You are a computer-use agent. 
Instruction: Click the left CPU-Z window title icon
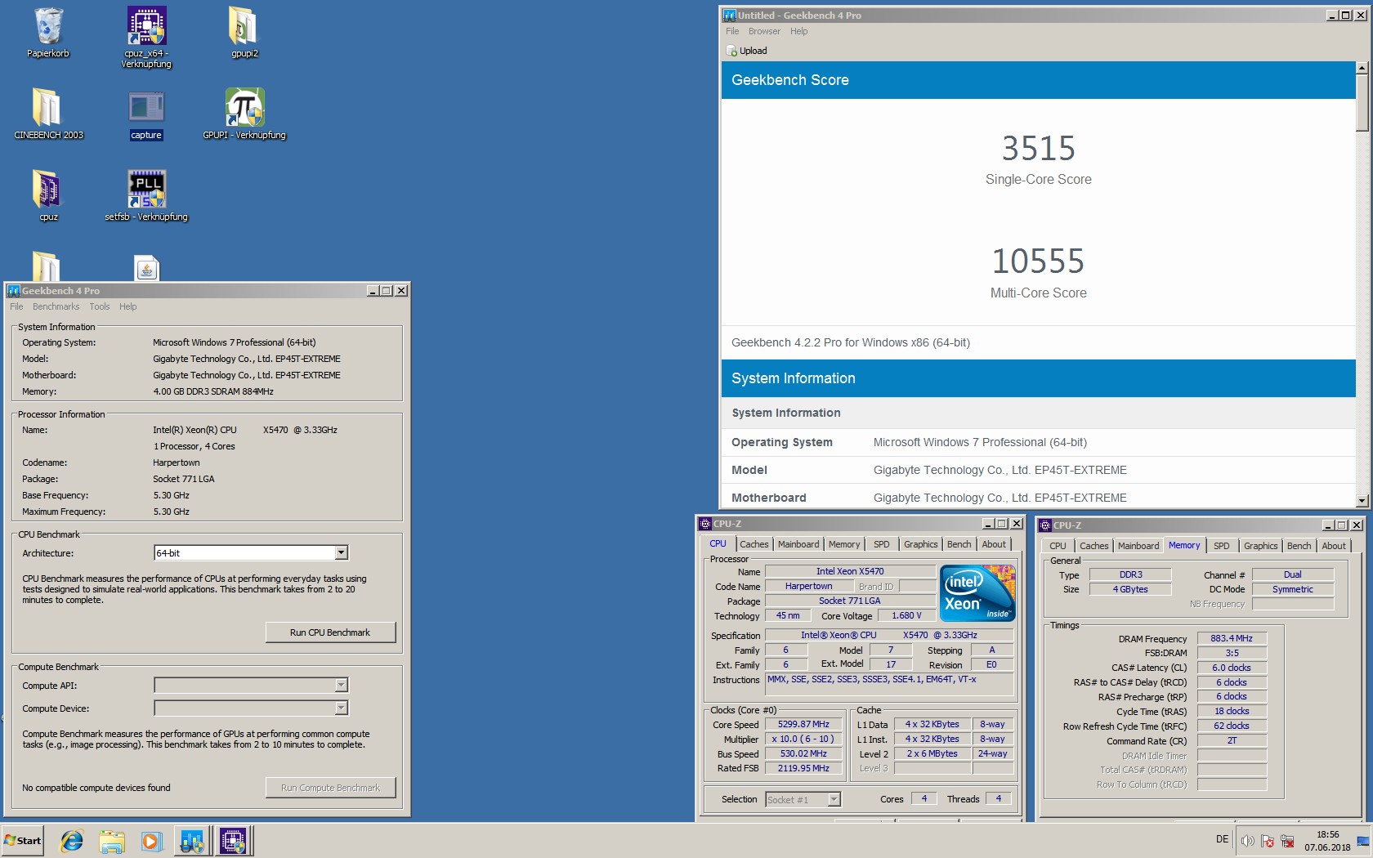pyautogui.click(x=705, y=524)
